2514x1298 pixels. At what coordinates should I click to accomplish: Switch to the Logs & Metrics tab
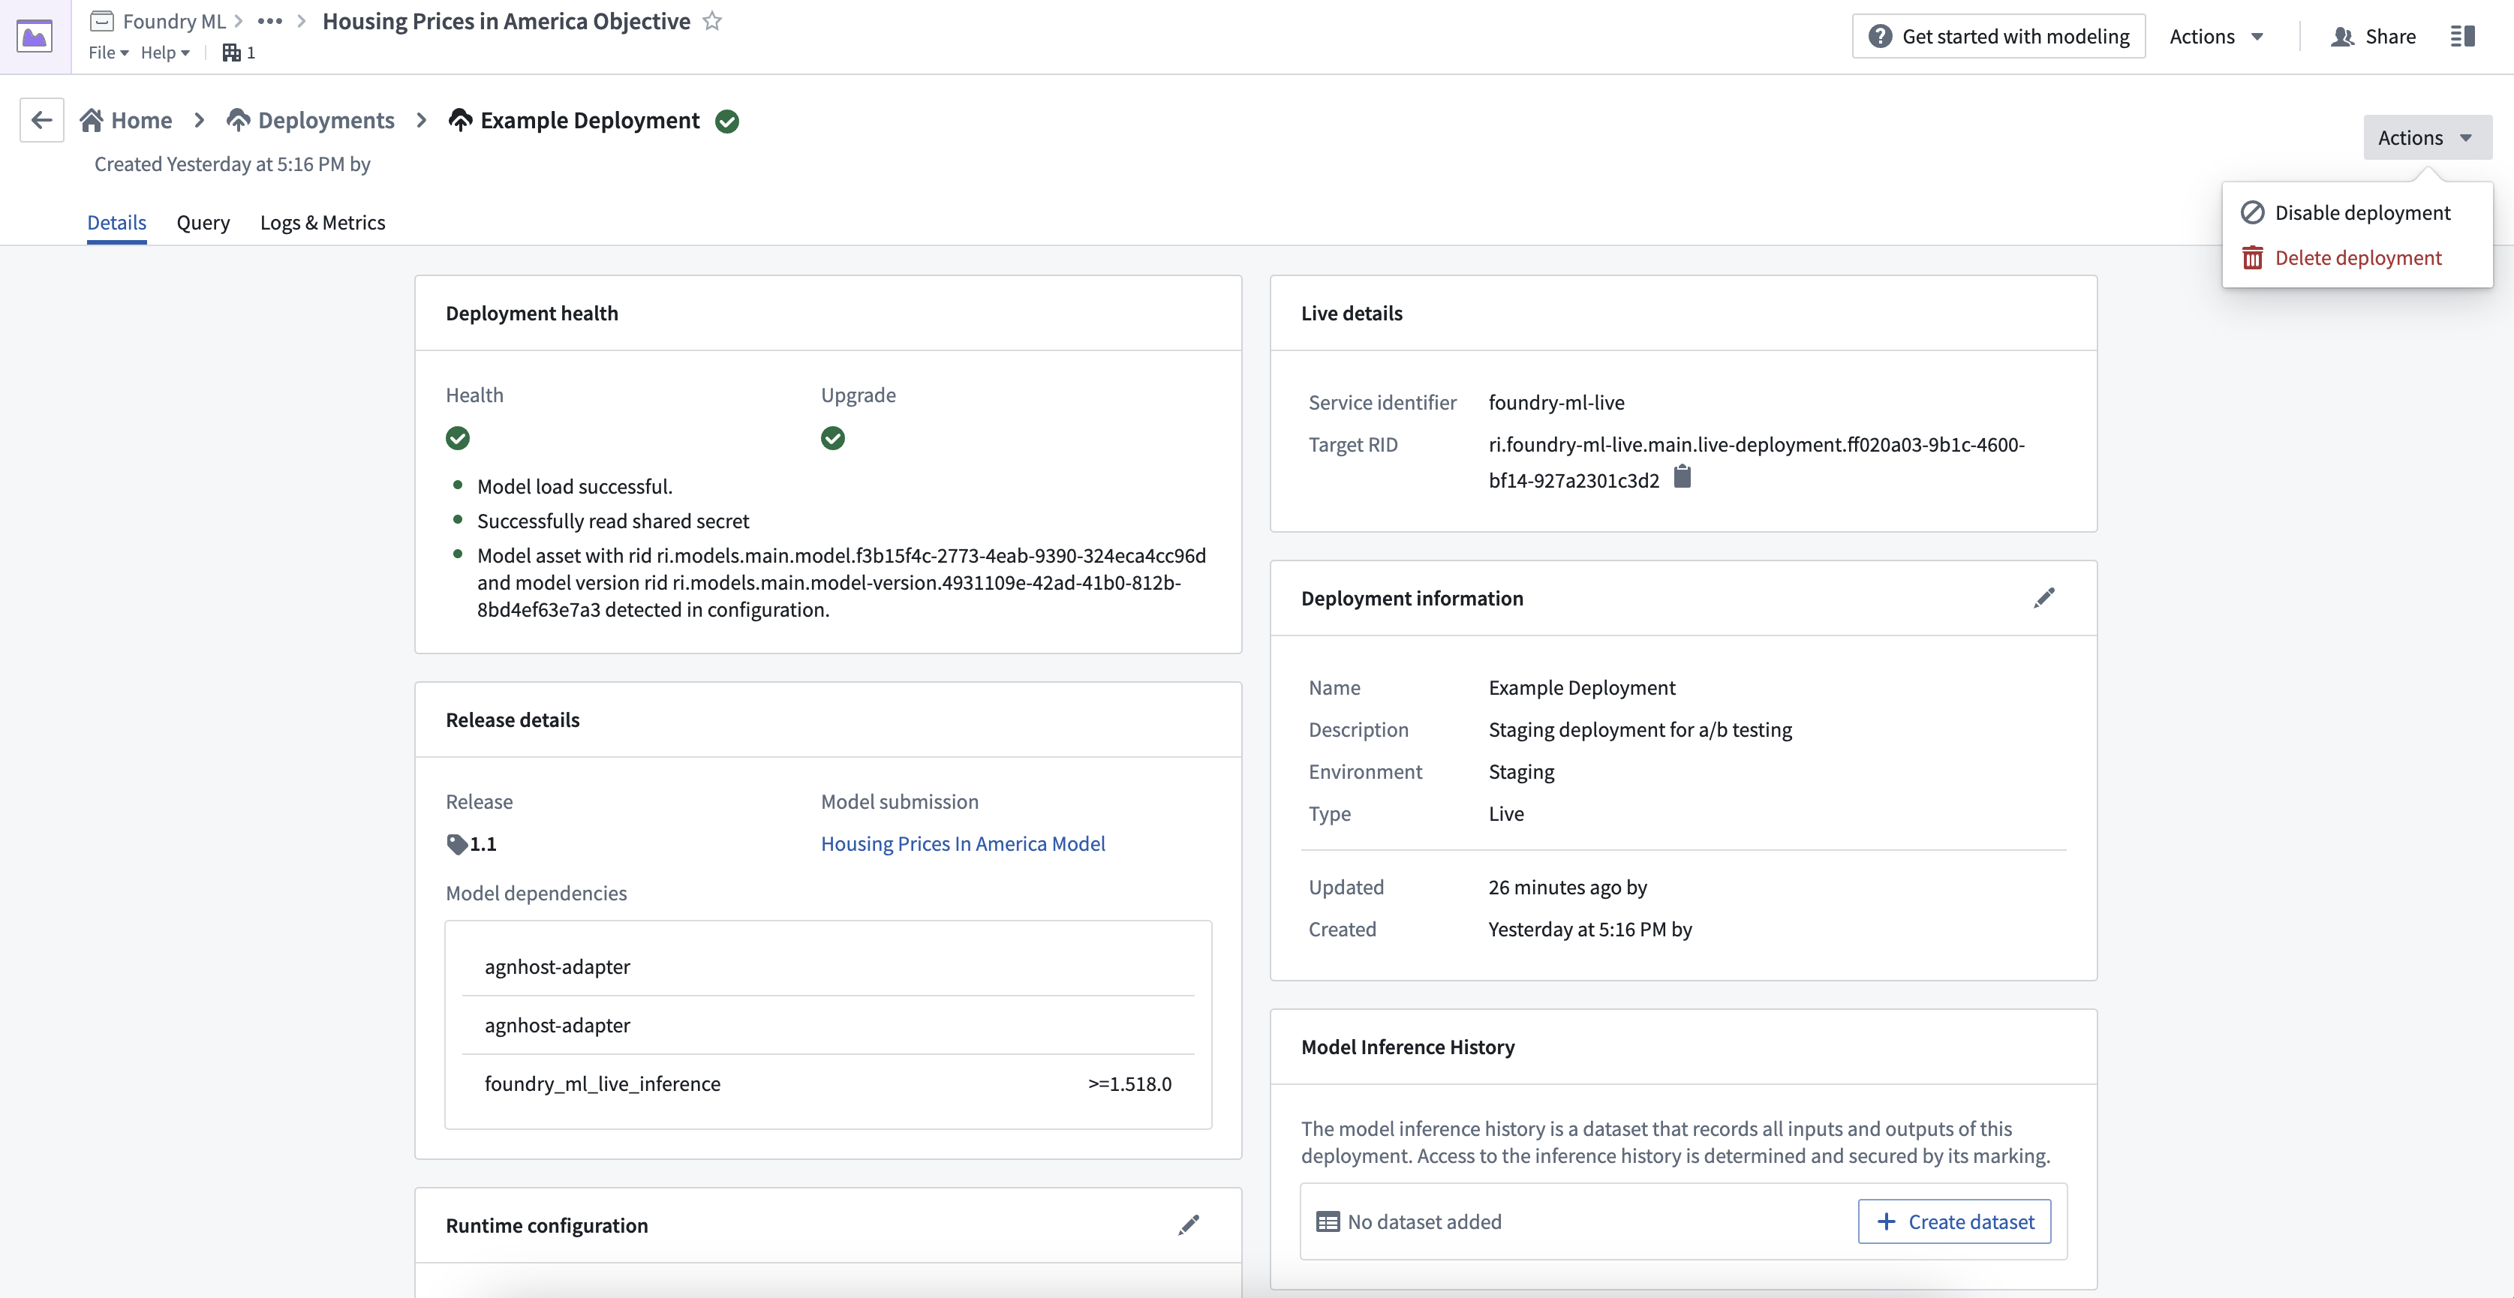point(323,223)
